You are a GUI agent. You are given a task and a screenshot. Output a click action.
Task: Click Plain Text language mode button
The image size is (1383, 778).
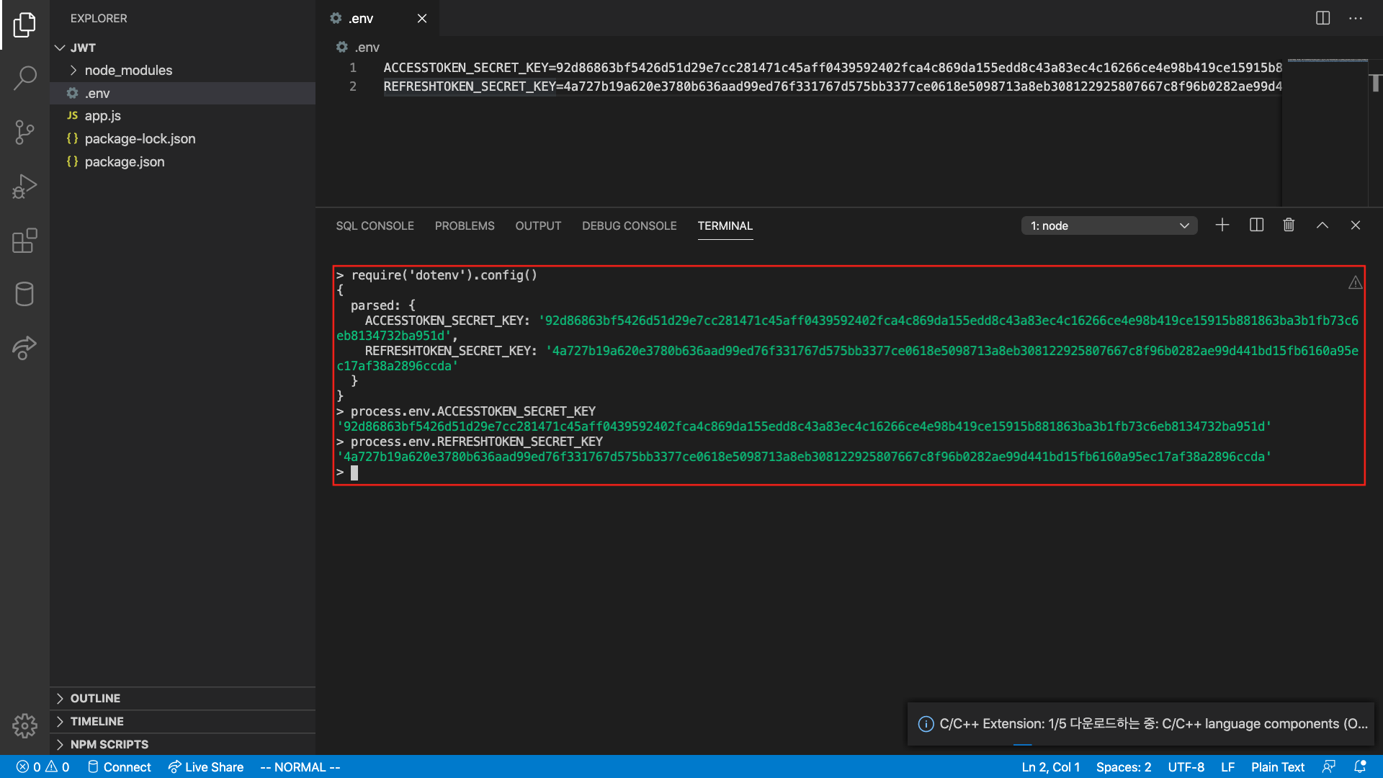1277,767
